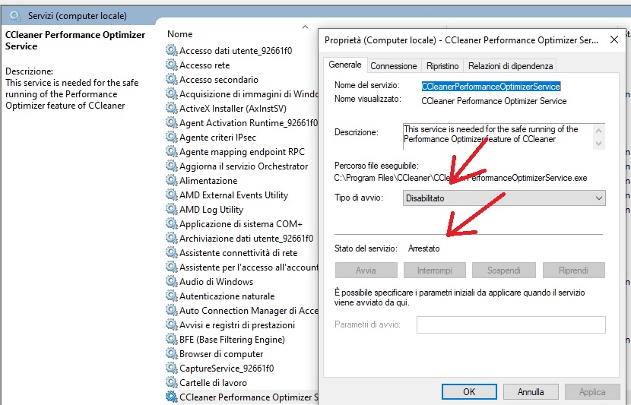Click the Avvia service button

366,271
